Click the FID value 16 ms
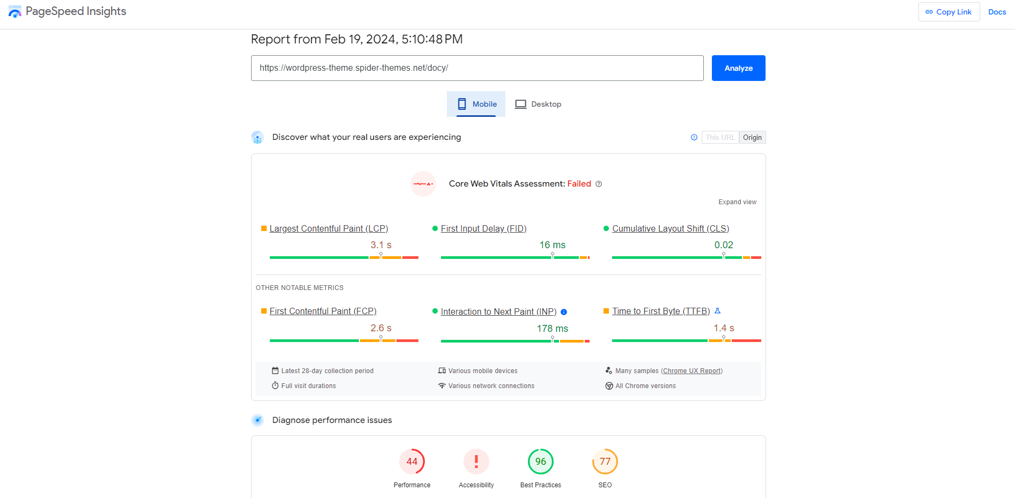Image resolution: width=1015 pixels, height=498 pixels. 553,245
